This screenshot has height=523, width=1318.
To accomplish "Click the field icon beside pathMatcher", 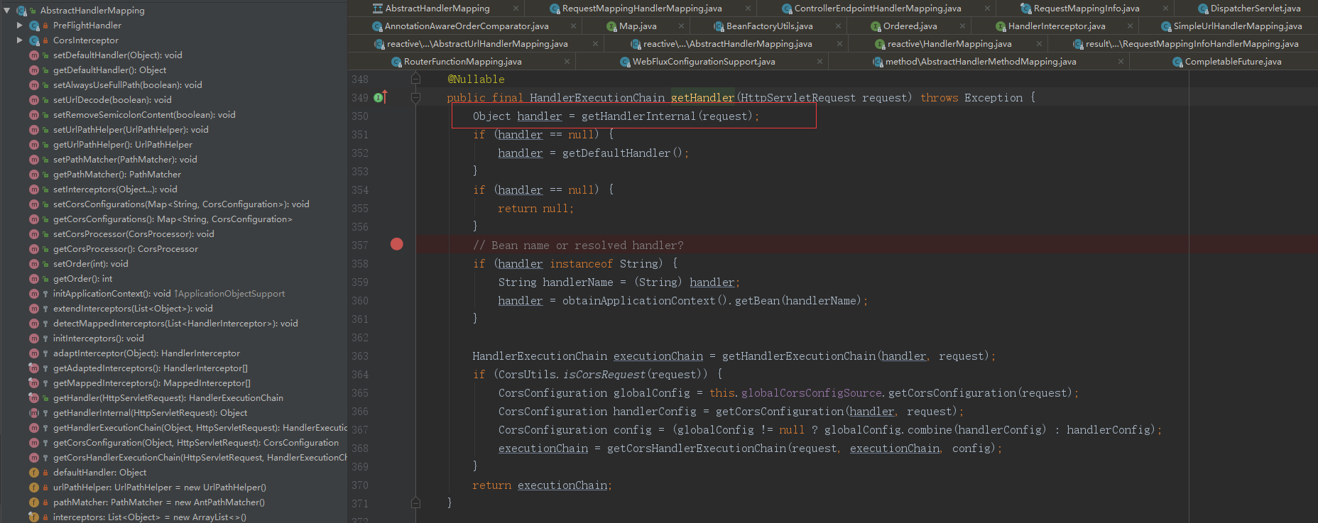I will pyautogui.click(x=33, y=502).
